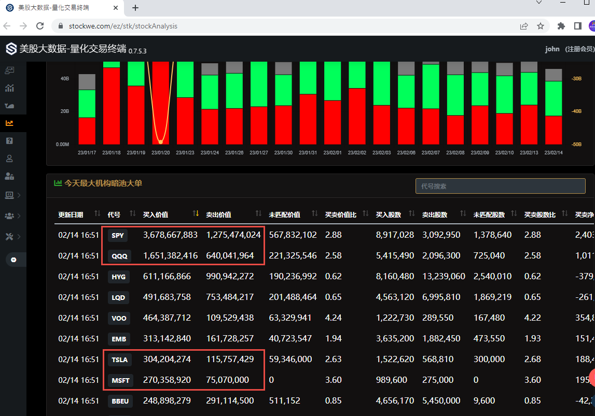
Task: Close the 美股大数据 browser tab
Action: 116,8
